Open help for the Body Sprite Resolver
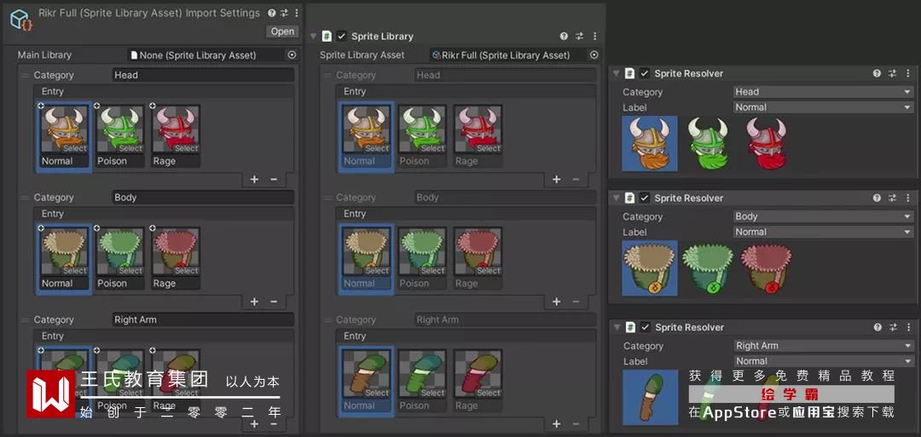The height and width of the screenshot is (437, 921). click(x=877, y=198)
